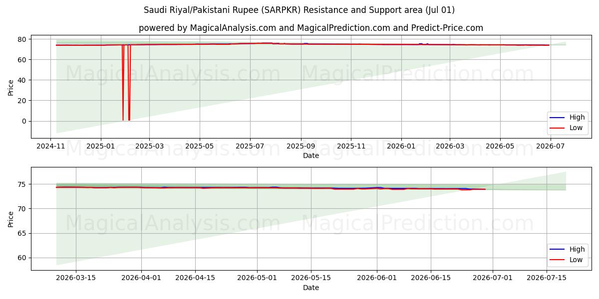The width and height of the screenshot is (599, 299).
Task: Click the '2025-01' date tick label
Action: click(100, 147)
